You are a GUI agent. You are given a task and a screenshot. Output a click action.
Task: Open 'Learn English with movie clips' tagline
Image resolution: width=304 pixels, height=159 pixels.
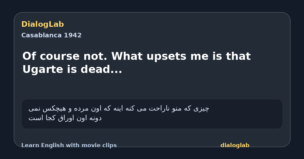(69, 145)
